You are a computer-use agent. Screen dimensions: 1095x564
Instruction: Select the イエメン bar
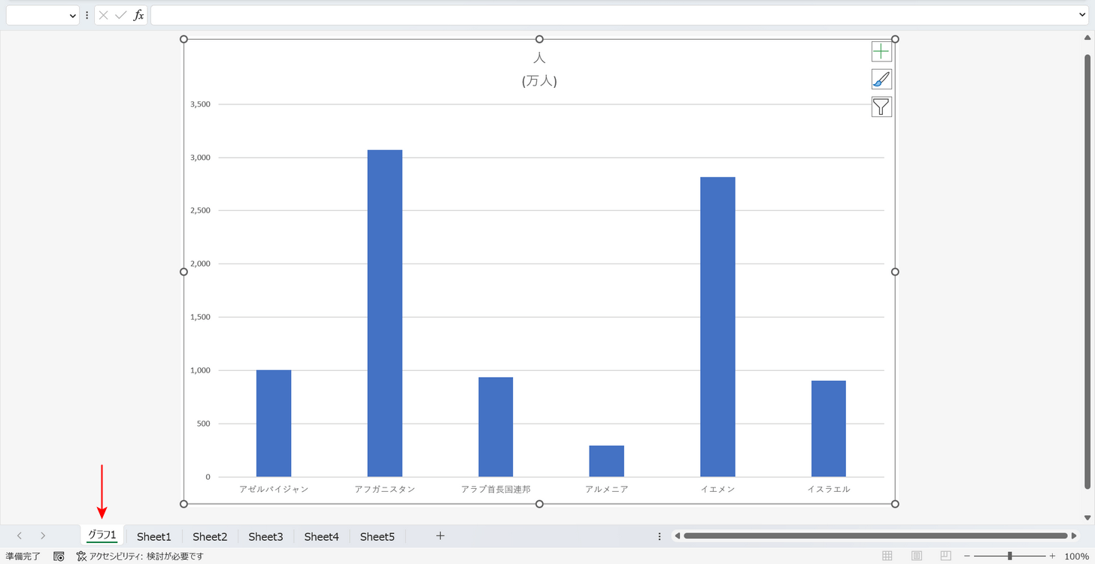coord(717,327)
